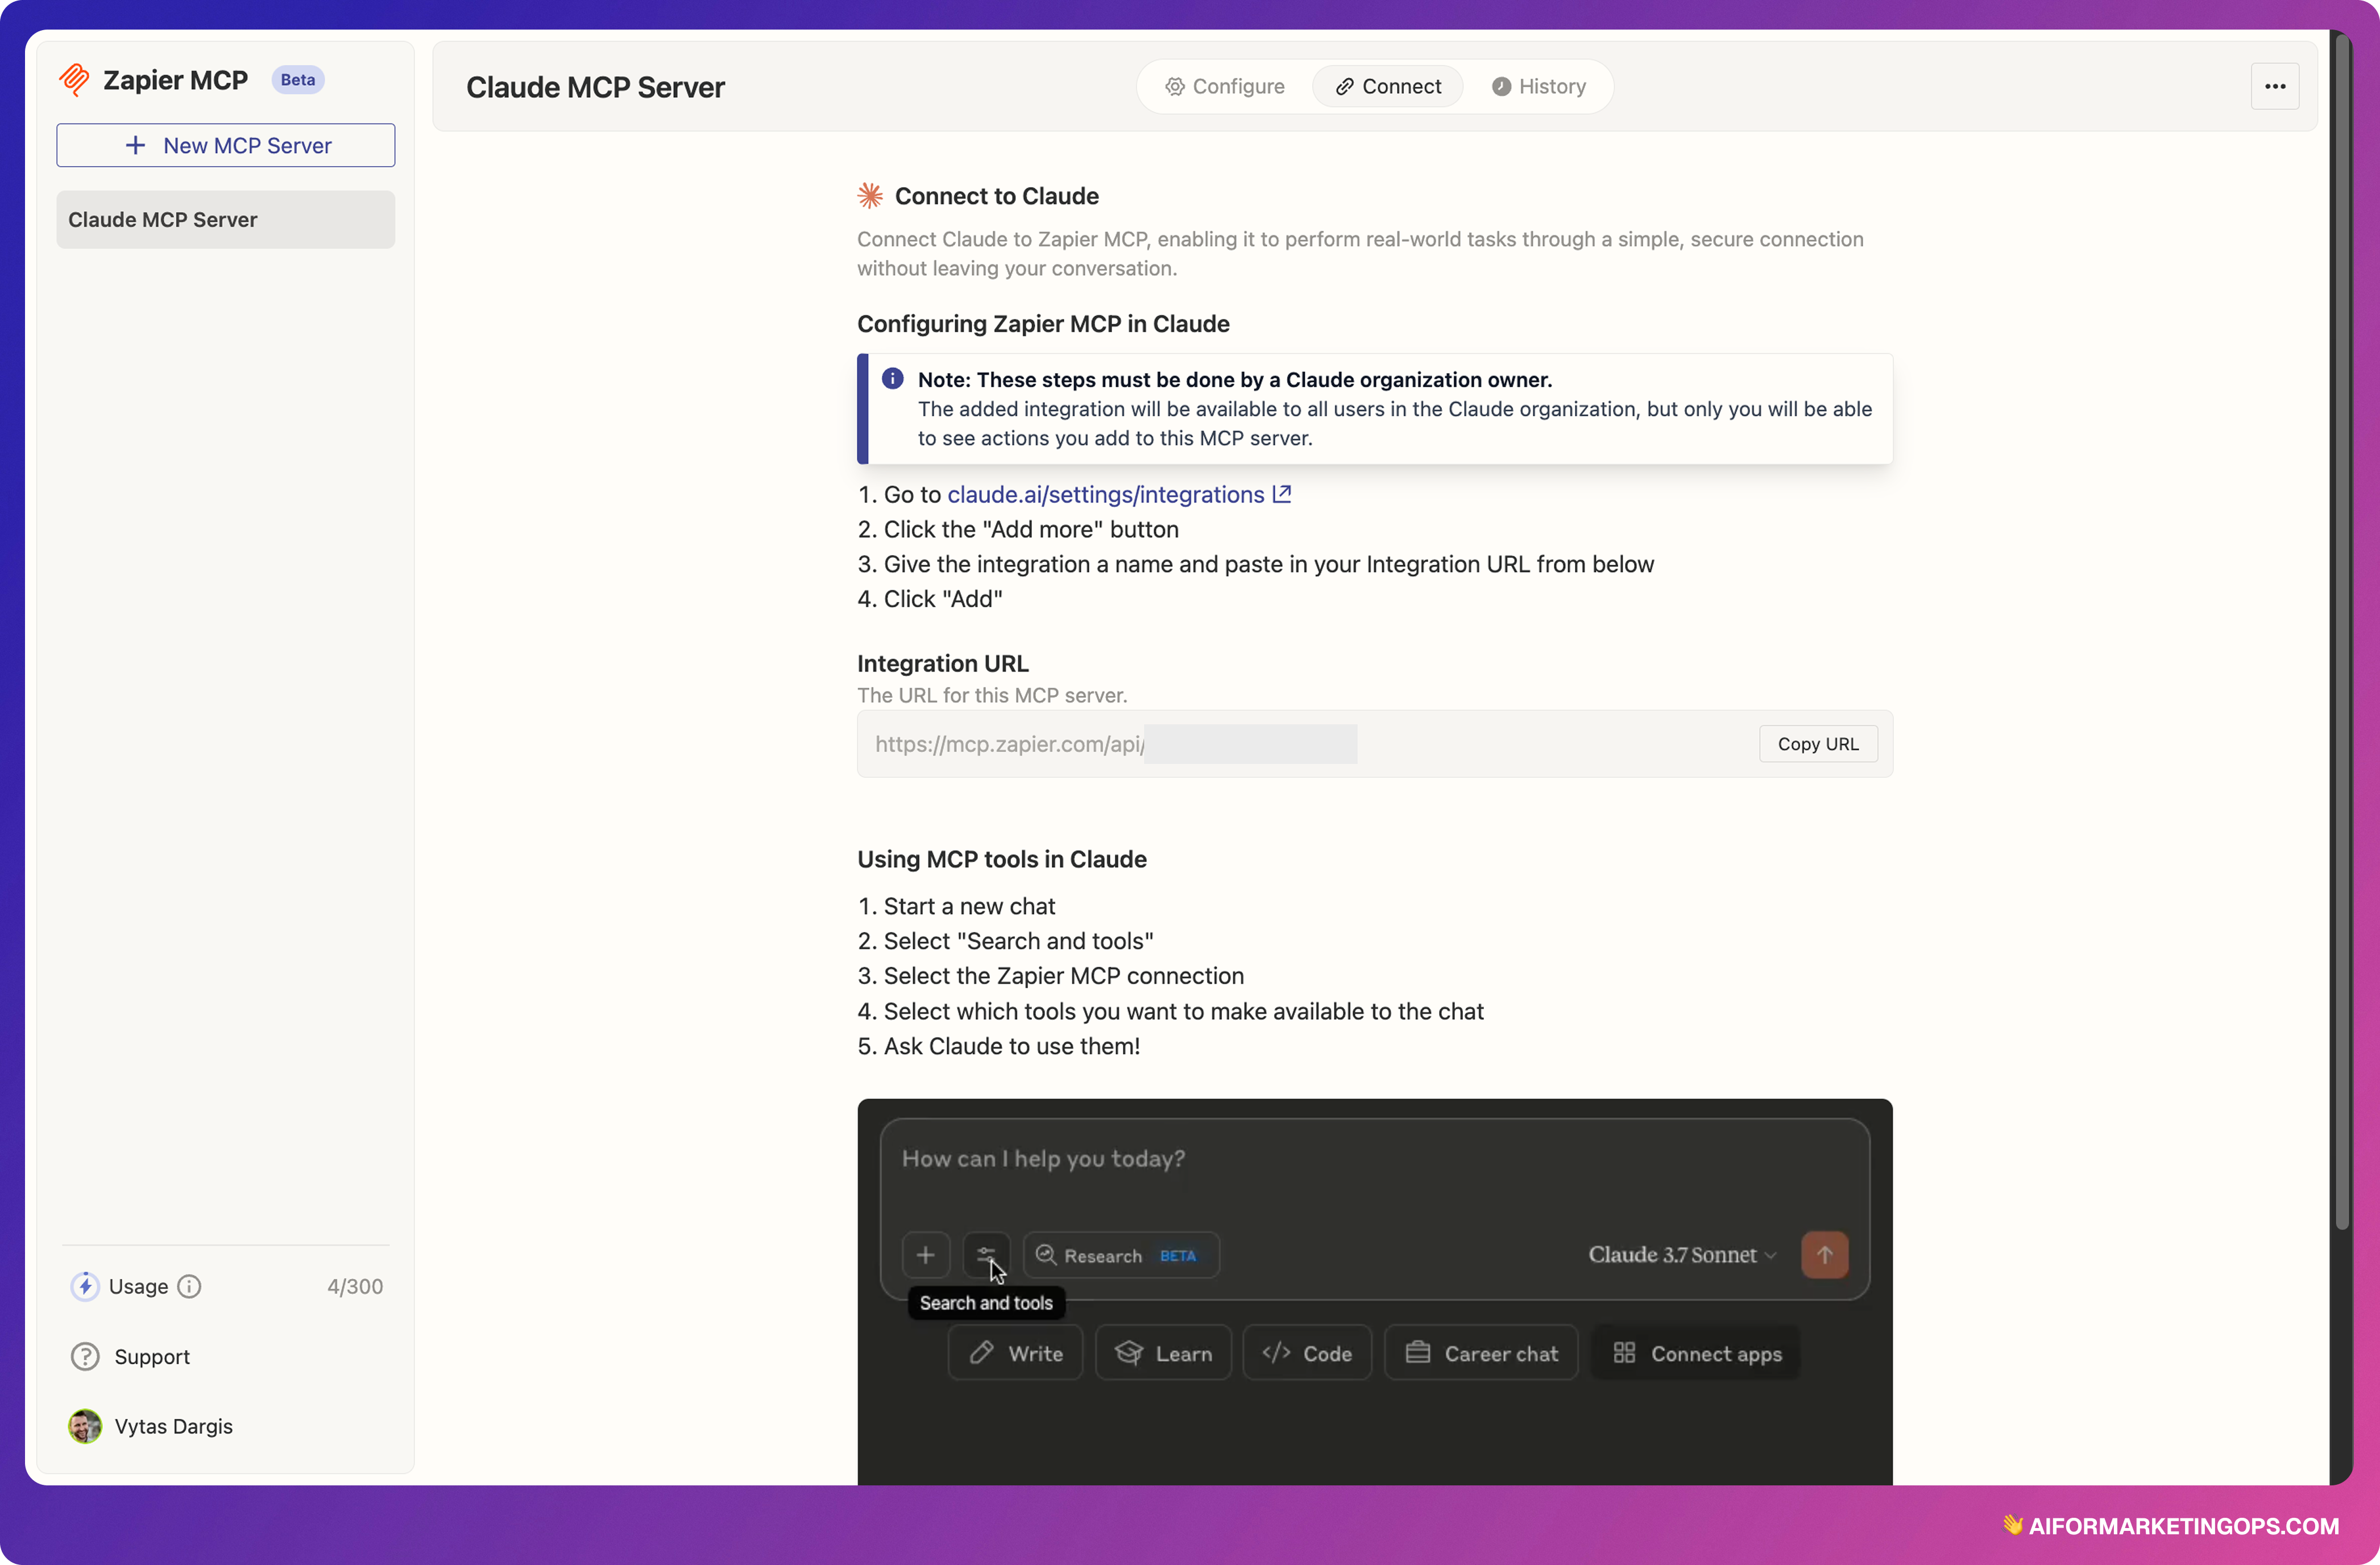This screenshot has height=1565, width=2380.
Task: Click the Support question mark icon
Action: (85, 1357)
